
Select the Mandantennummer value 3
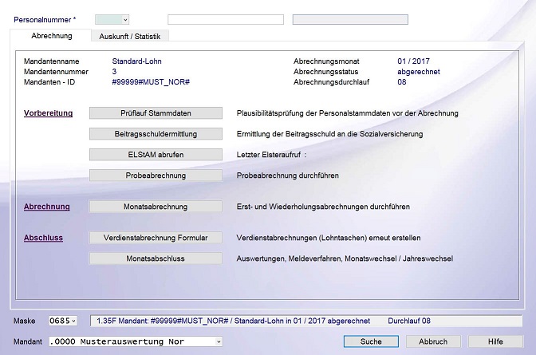click(x=114, y=72)
